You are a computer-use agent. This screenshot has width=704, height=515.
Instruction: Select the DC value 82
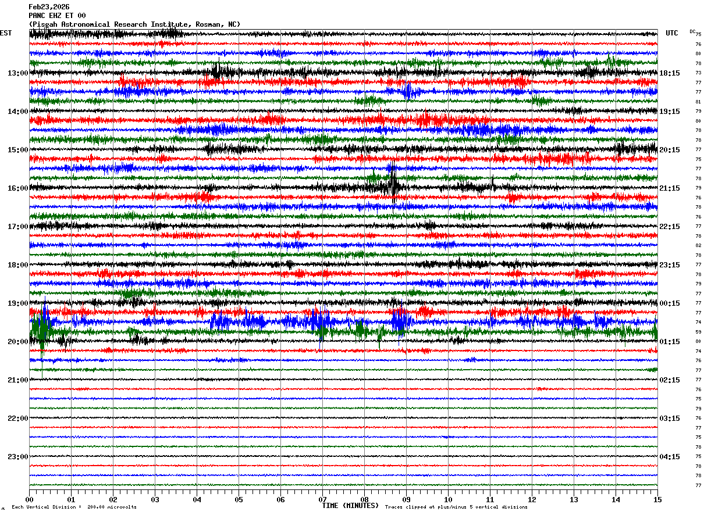click(698, 245)
